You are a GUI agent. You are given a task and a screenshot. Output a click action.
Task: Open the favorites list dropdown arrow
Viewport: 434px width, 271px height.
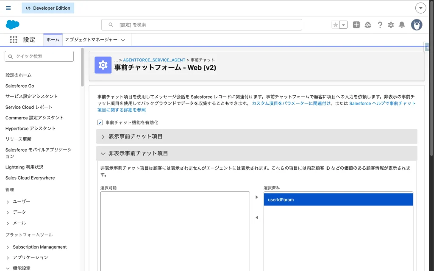pyautogui.click(x=343, y=25)
